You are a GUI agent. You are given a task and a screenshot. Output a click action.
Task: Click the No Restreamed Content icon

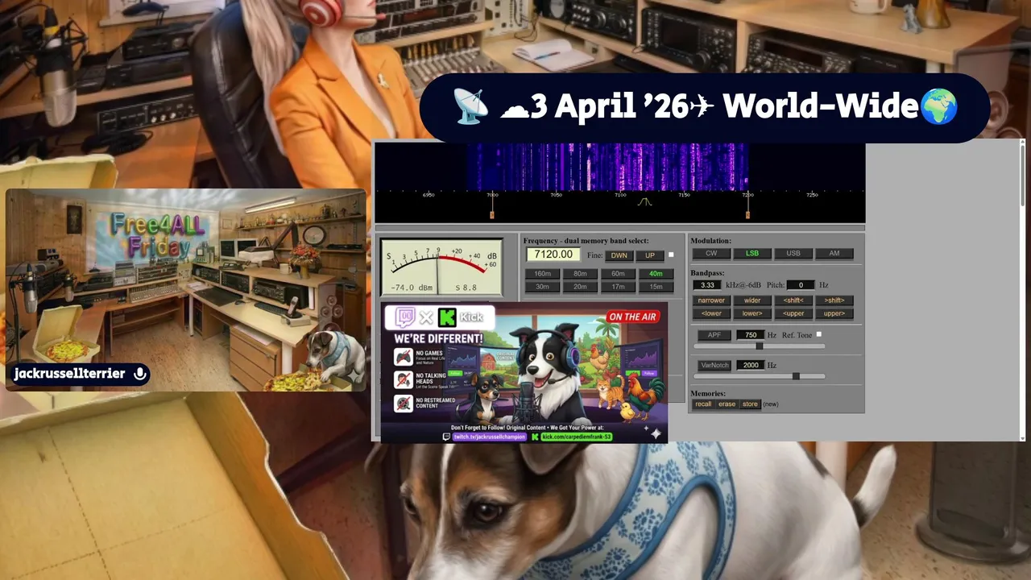point(404,403)
